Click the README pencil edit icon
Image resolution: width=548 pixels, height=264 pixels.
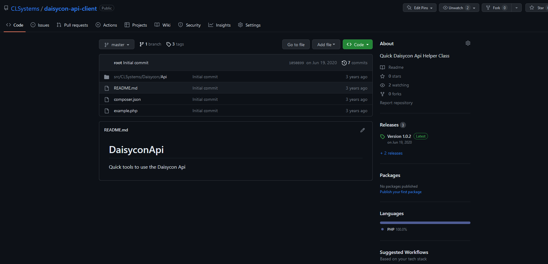(x=363, y=130)
